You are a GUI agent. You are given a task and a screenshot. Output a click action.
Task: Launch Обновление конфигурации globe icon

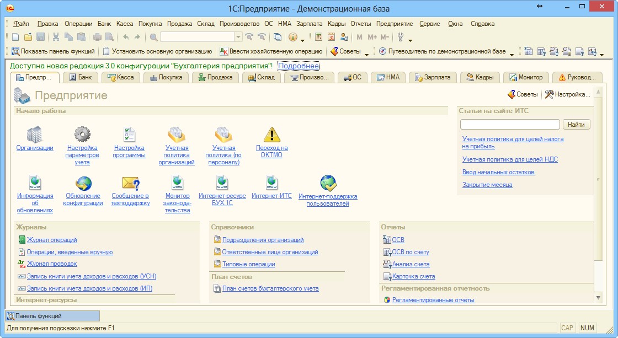tap(83, 183)
